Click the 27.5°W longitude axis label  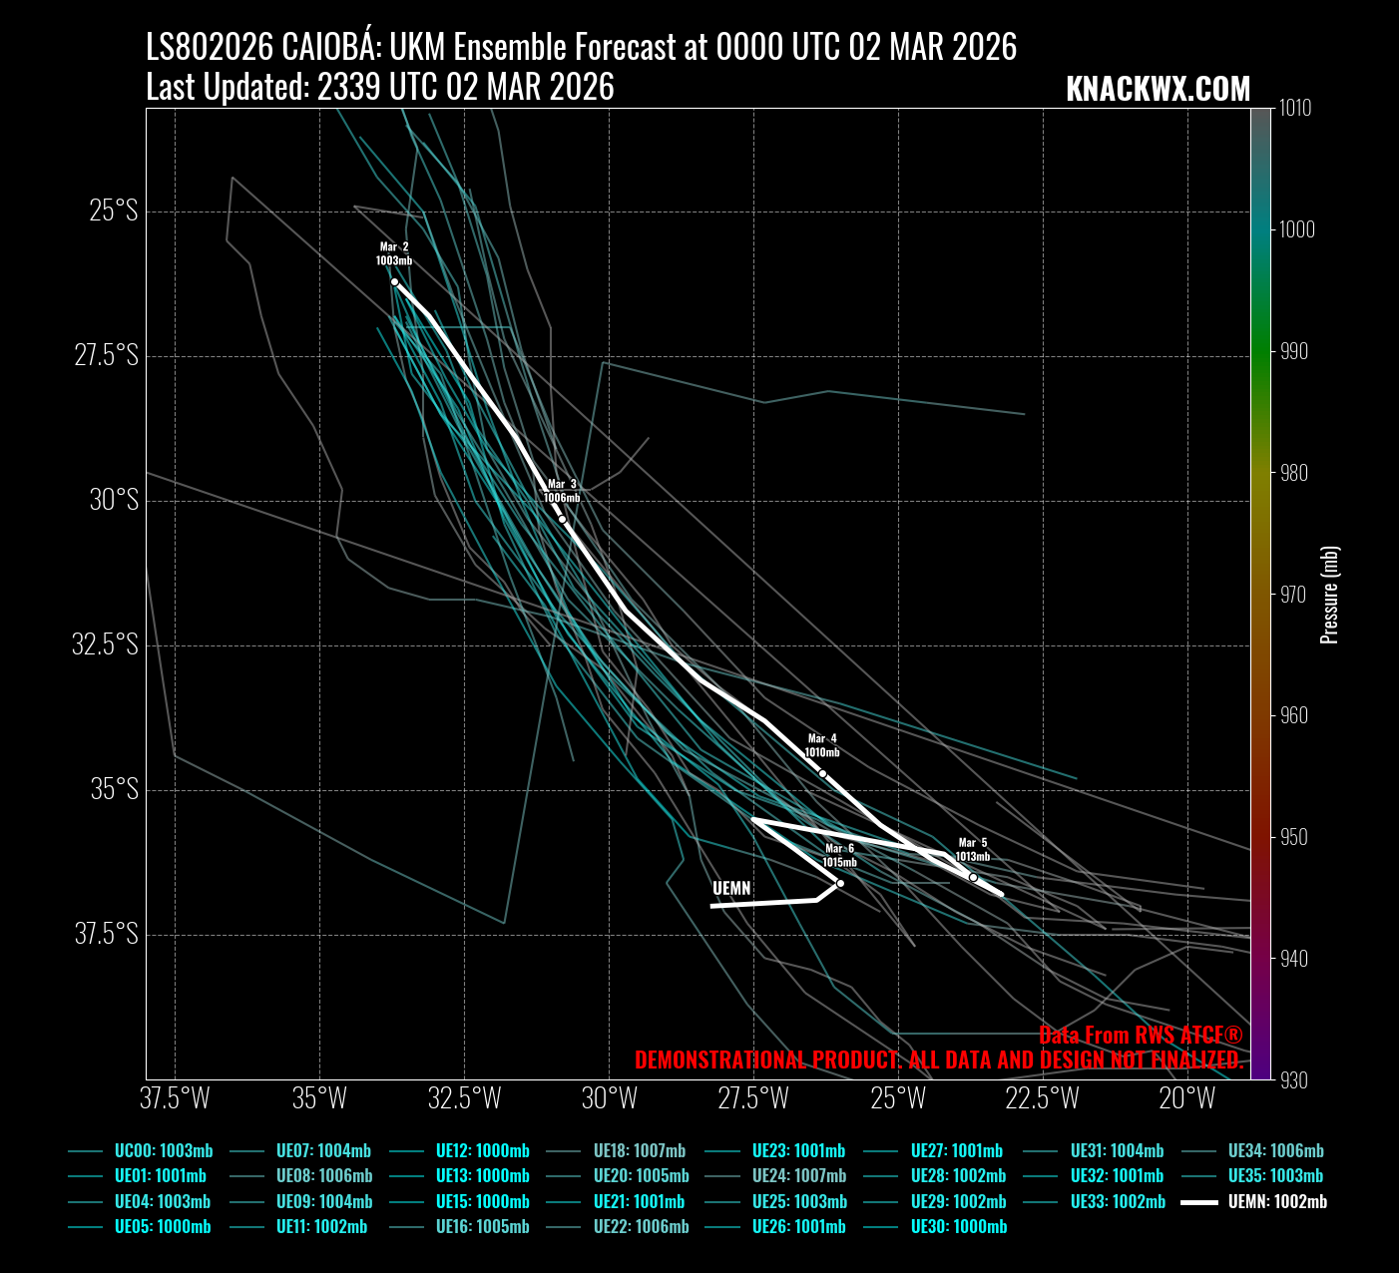pos(753,1098)
